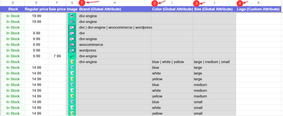Select column J header

(x=214, y=3)
